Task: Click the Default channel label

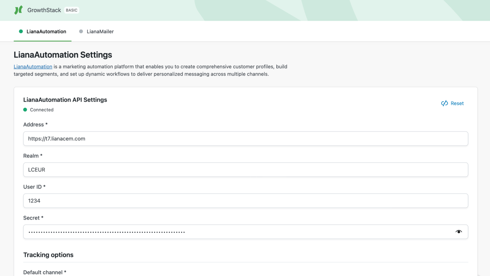Action: pyautogui.click(x=45, y=272)
